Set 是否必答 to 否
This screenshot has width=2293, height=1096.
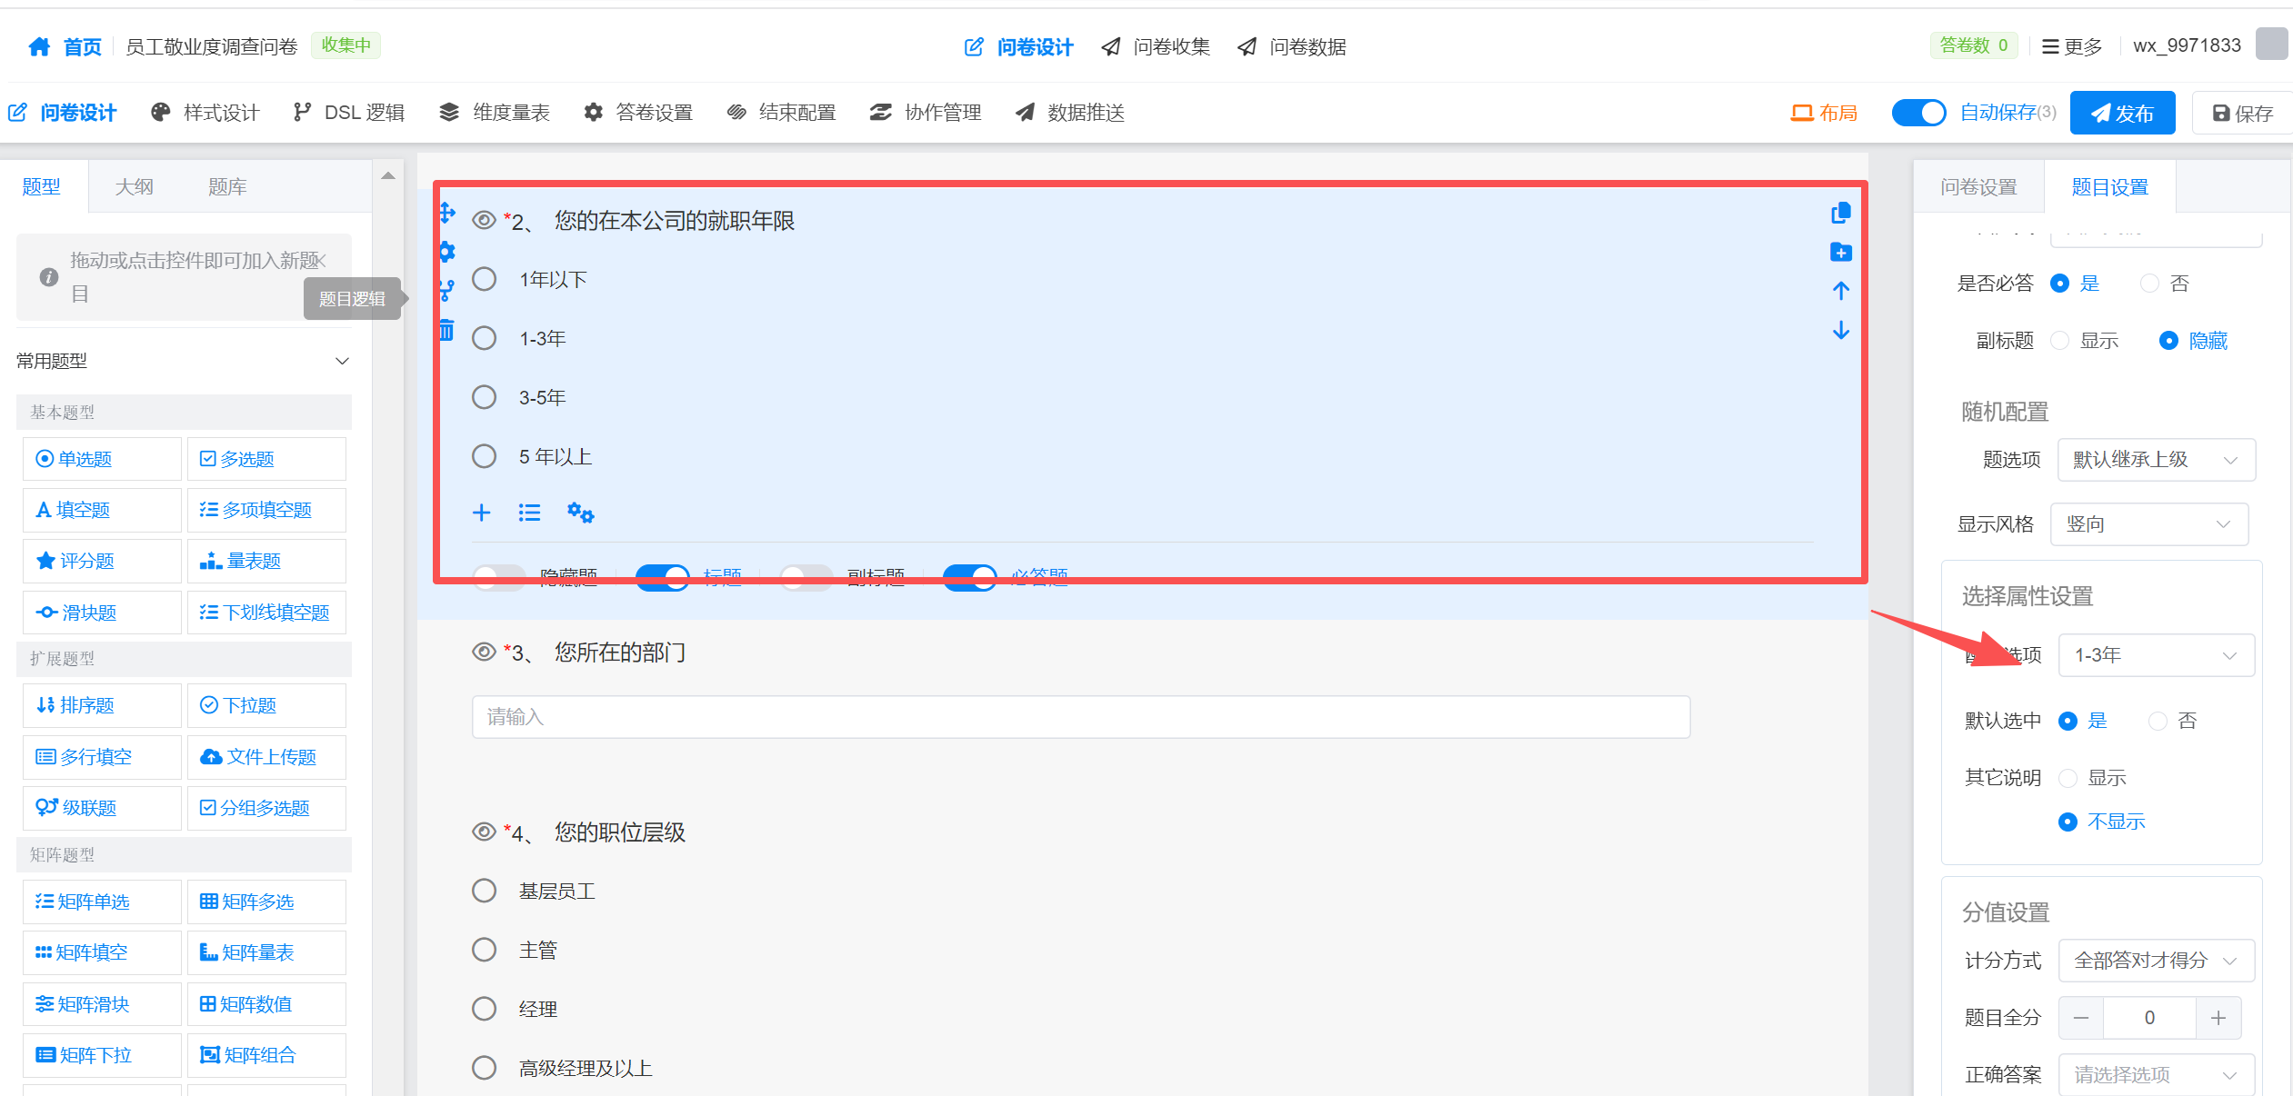[2150, 284]
